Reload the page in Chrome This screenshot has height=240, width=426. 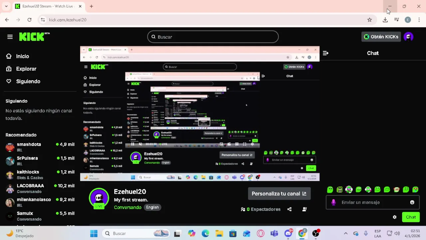29,20
